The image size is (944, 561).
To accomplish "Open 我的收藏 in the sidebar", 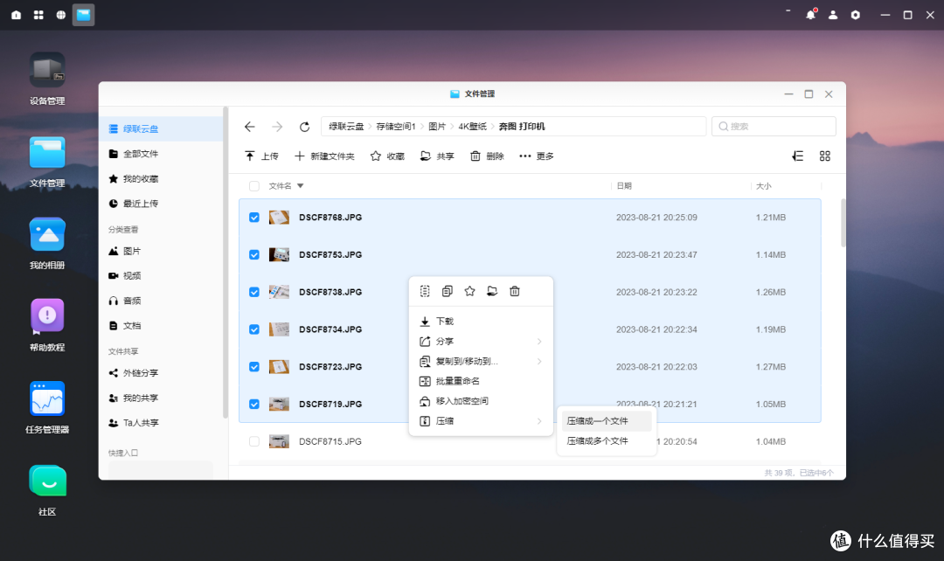I will tap(161, 179).
